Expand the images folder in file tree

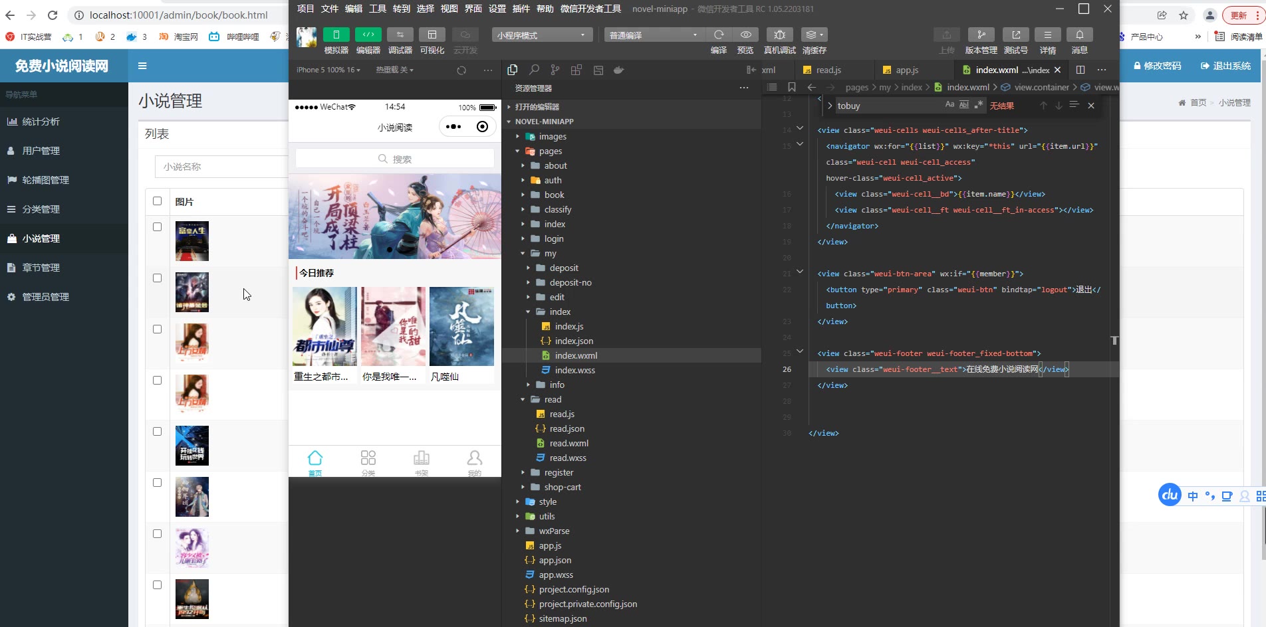552,137
